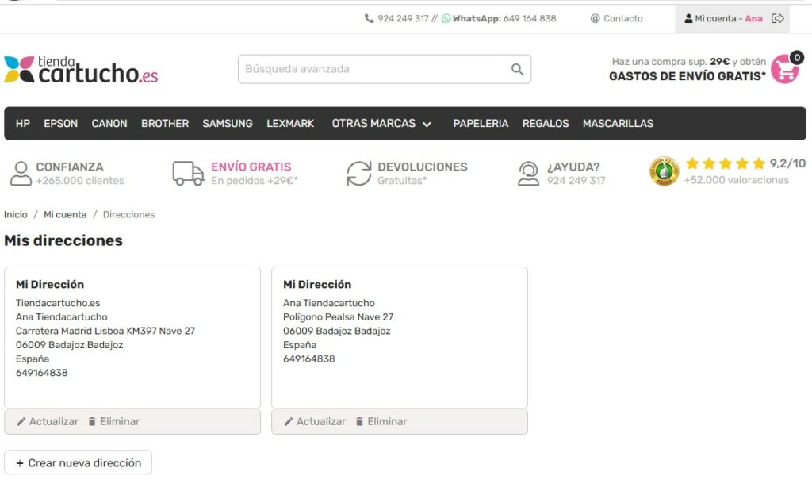Click the search magnifier icon
Image resolution: width=812 pixels, height=487 pixels.
(517, 69)
